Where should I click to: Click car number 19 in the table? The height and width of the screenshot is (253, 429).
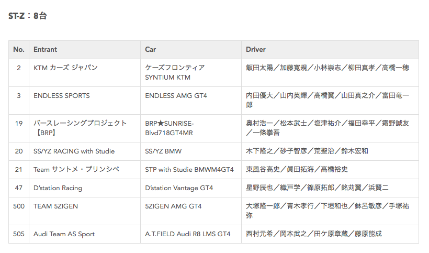coord(19,124)
